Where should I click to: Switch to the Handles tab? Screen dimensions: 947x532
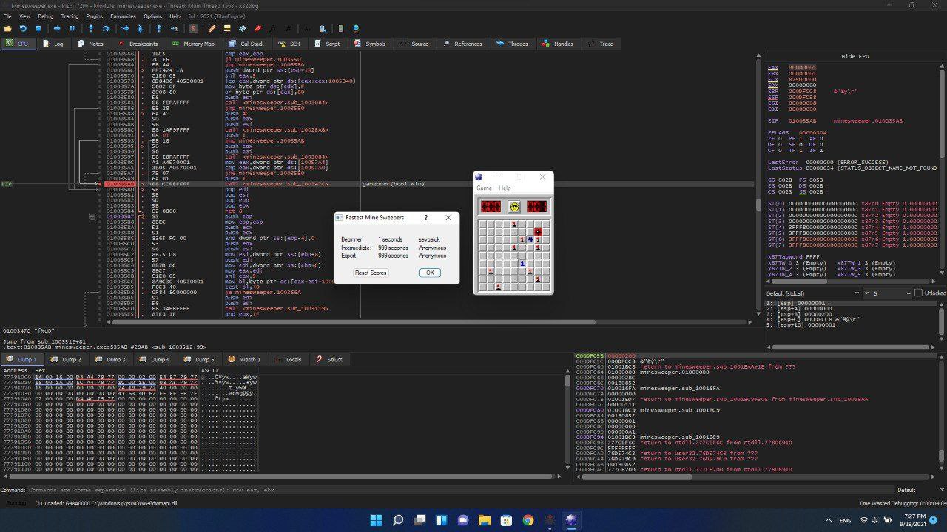[x=558, y=44]
